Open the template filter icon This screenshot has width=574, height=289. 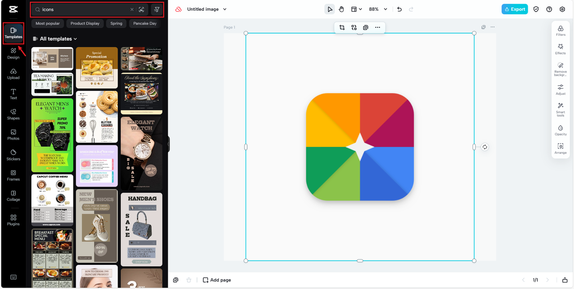(x=157, y=9)
